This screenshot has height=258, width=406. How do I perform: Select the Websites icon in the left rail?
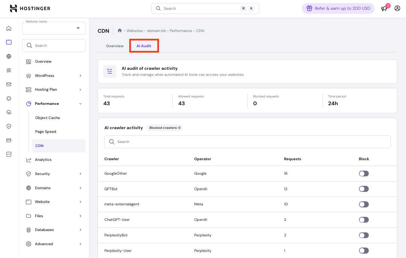(x=9, y=42)
